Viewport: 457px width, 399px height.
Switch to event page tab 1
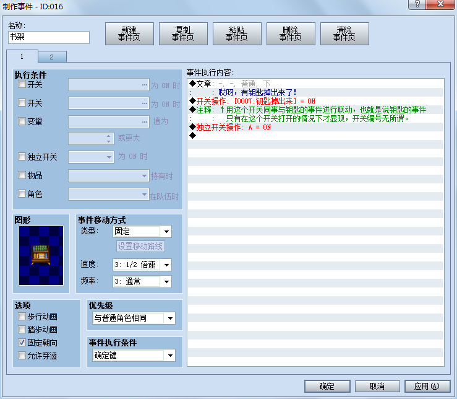(x=22, y=56)
